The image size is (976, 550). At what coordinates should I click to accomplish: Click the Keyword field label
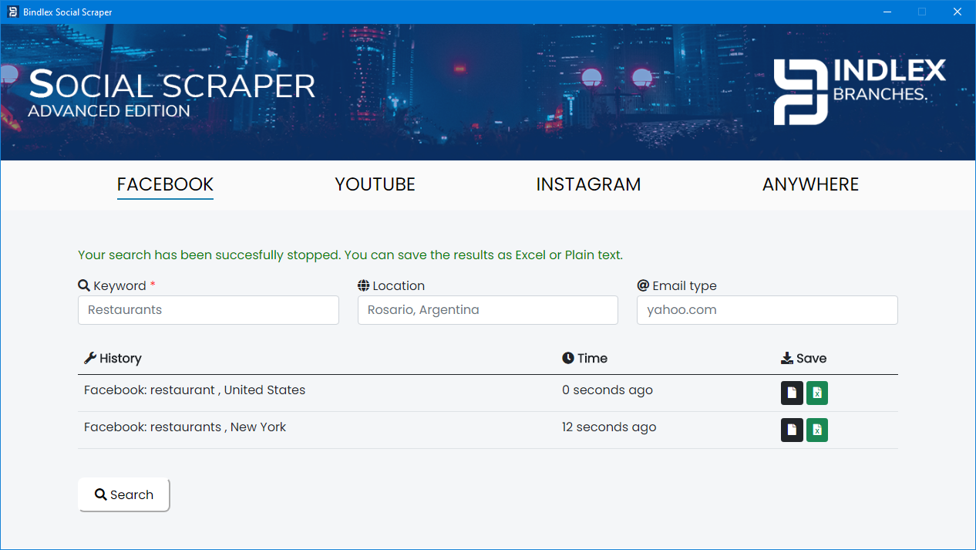point(117,285)
